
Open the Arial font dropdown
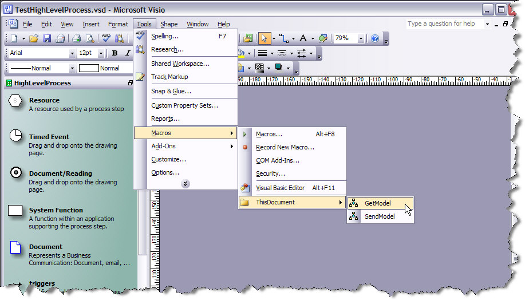(x=72, y=53)
